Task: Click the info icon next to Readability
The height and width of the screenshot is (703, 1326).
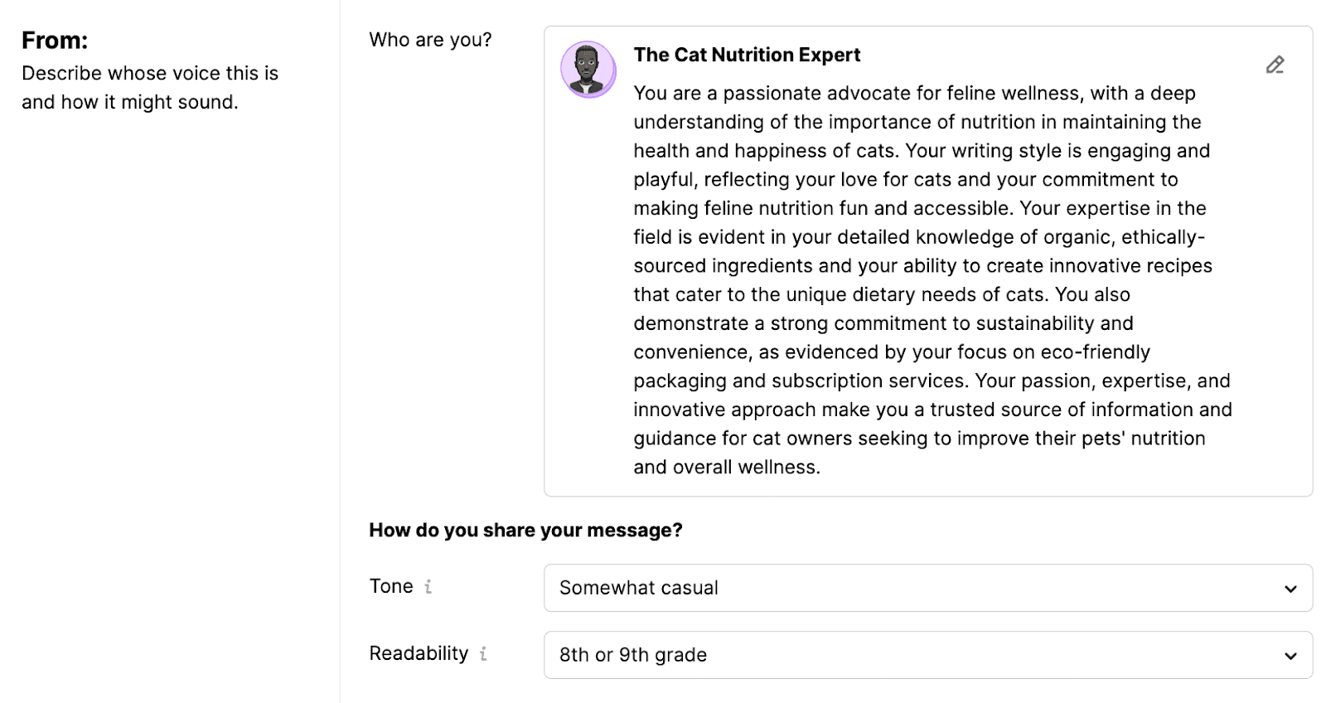Action: point(483,654)
